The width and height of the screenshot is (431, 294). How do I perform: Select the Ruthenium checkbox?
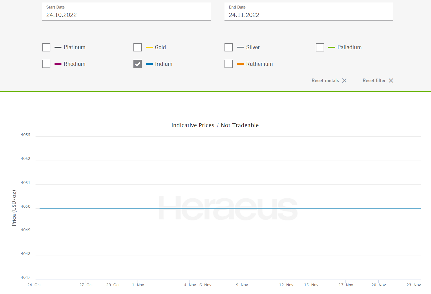tap(229, 64)
